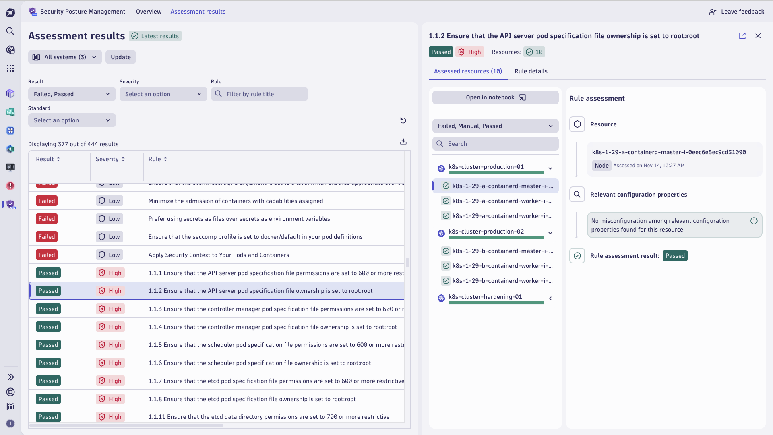773x435 pixels.
Task: Click the Update button for all systems
Action: pyautogui.click(x=120, y=57)
